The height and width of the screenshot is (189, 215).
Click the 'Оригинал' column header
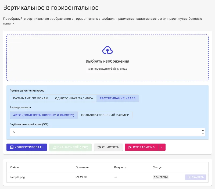(x=82, y=167)
